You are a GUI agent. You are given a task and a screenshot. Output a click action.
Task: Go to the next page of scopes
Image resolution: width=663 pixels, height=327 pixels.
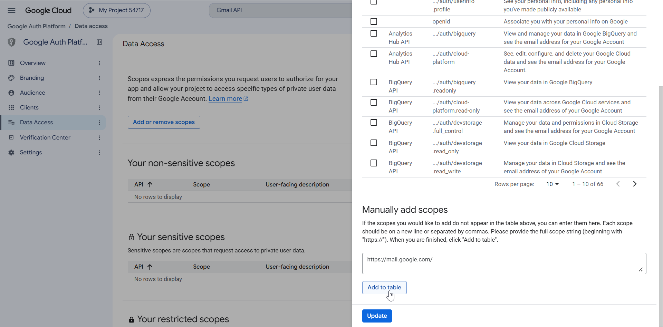pos(635,184)
